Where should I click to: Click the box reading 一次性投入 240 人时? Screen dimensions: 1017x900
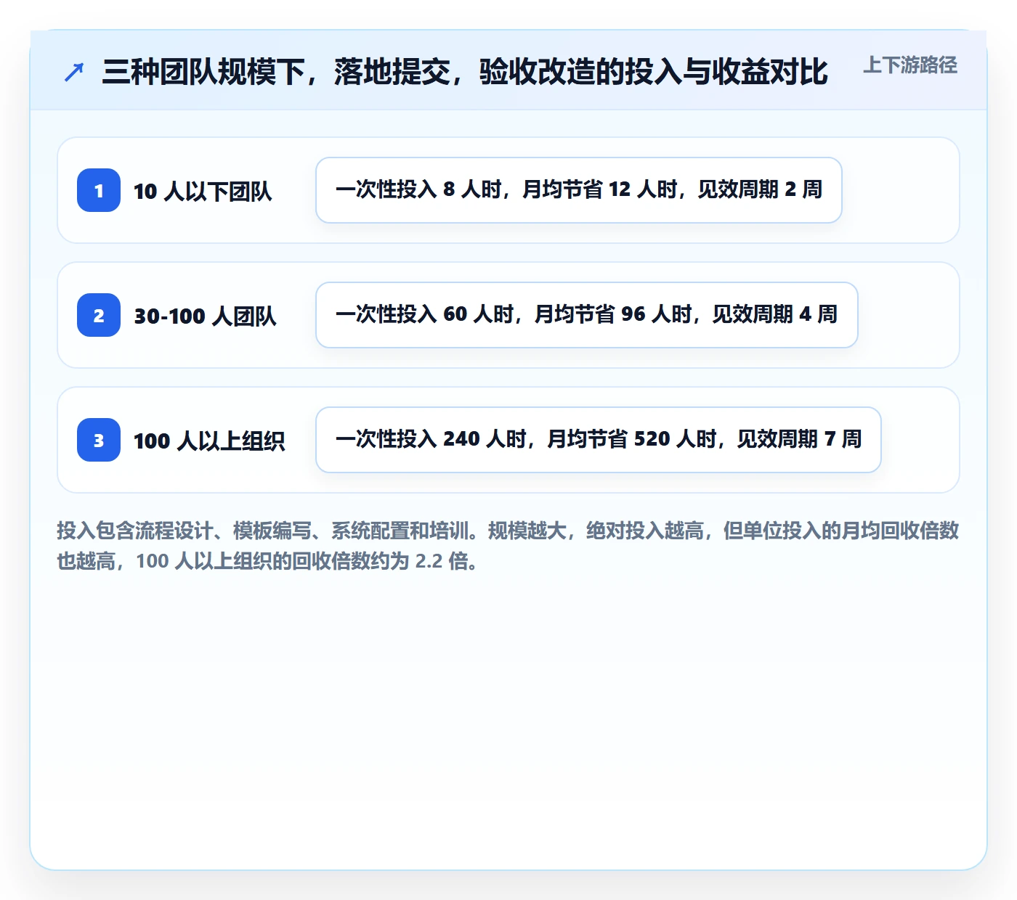click(x=599, y=440)
